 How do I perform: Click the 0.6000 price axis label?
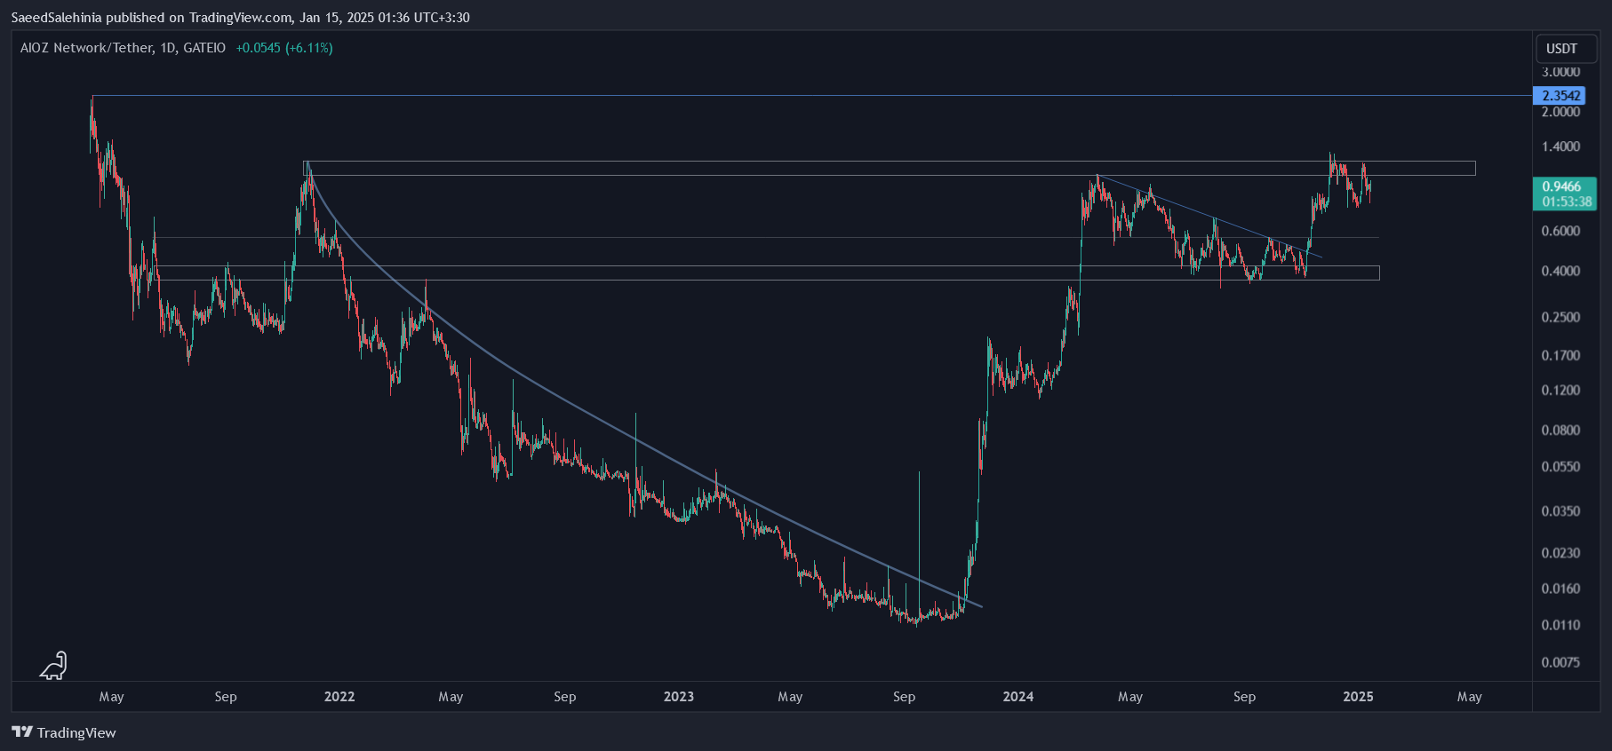pyautogui.click(x=1560, y=231)
